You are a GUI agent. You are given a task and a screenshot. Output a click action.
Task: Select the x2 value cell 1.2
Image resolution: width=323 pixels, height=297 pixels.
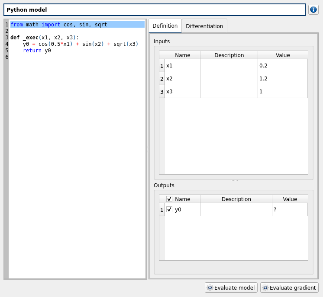(282, 79)
